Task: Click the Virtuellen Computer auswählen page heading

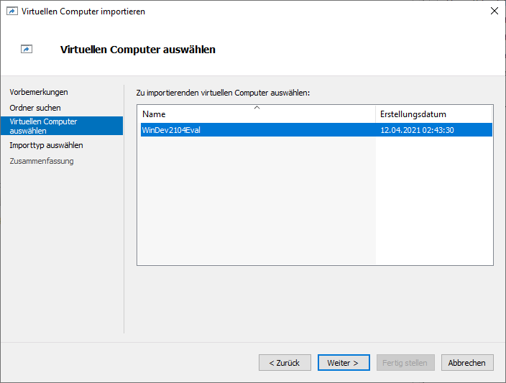Action: (x=138, y=50)
